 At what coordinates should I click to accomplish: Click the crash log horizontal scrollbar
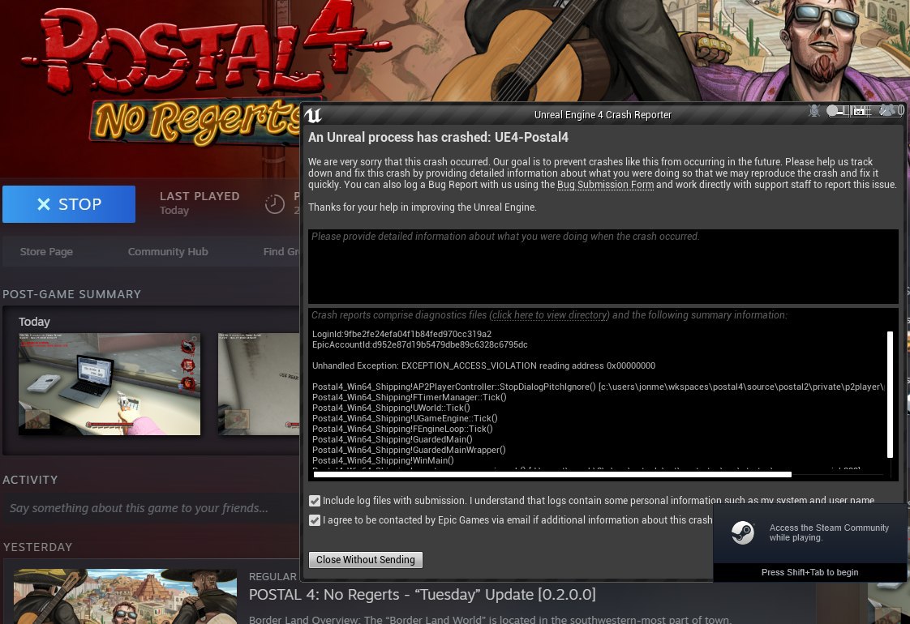(552, 474)
